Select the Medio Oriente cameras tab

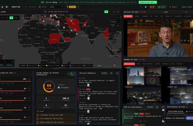148,64
